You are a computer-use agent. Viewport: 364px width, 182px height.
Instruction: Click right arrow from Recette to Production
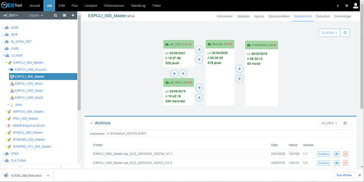[x=239, y=69]
